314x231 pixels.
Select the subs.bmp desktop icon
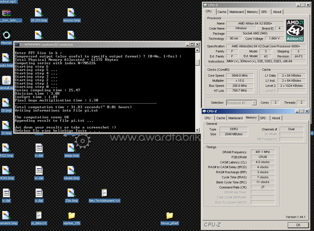[x=6, y=60]
